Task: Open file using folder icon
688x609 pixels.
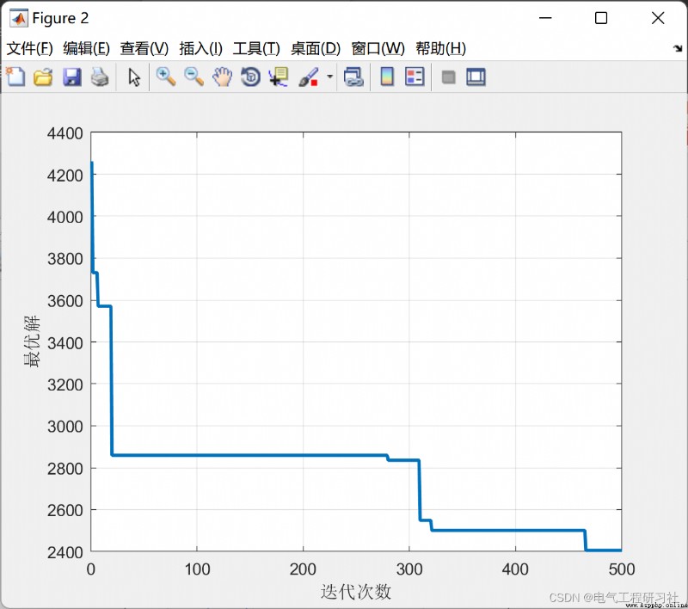Action: [44, 77]
